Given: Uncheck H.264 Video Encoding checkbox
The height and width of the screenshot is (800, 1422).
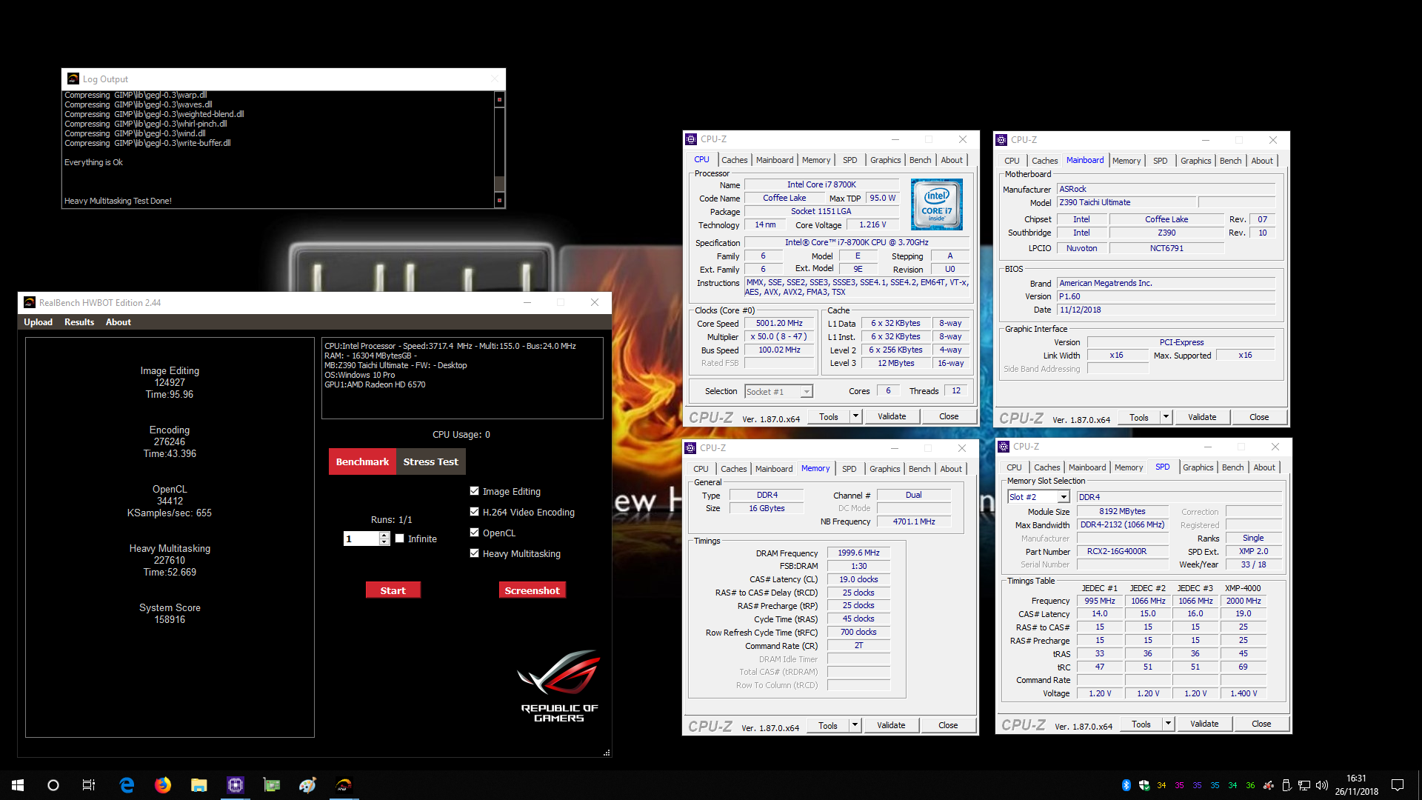Looking at the screenshot, I should tap(475, 512).
